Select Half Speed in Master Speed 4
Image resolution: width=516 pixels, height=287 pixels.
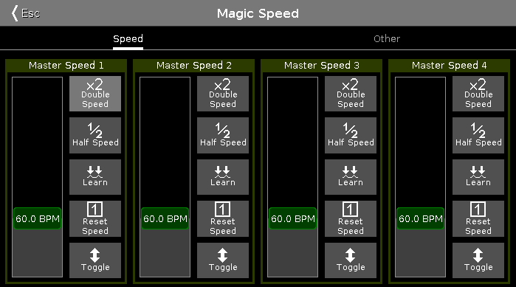point(478,136)
